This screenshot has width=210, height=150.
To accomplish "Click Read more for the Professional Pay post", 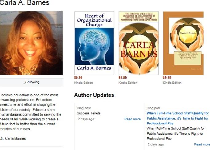I will [x=202, y=144].
